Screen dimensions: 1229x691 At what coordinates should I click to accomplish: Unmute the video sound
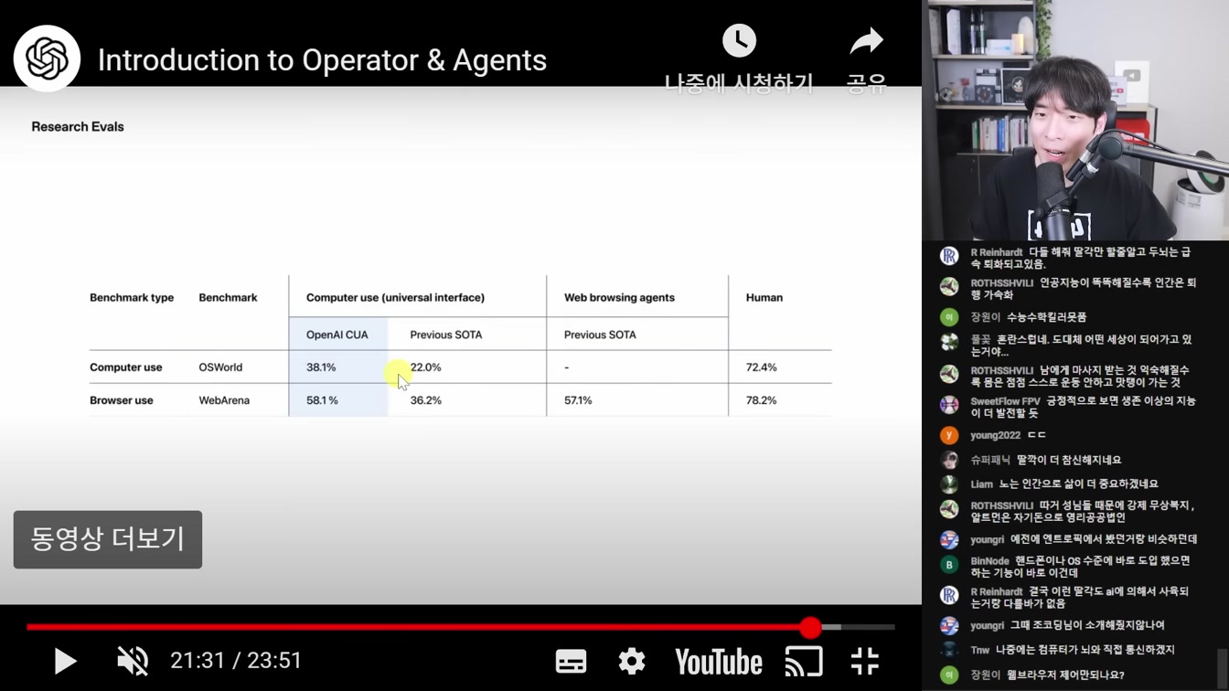click(133, 661)
